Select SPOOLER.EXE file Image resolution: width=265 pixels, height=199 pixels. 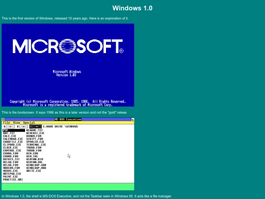35,142
